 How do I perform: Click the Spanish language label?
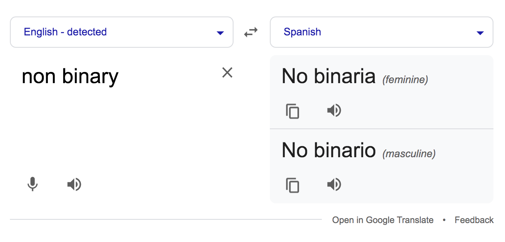point(302,32)
